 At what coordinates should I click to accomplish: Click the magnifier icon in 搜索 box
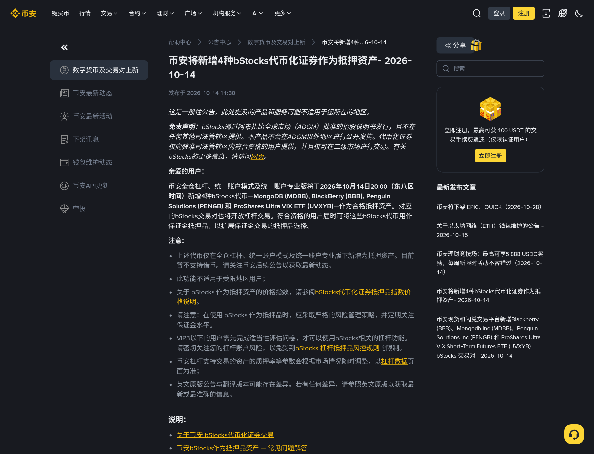click(x=446, y=68)
